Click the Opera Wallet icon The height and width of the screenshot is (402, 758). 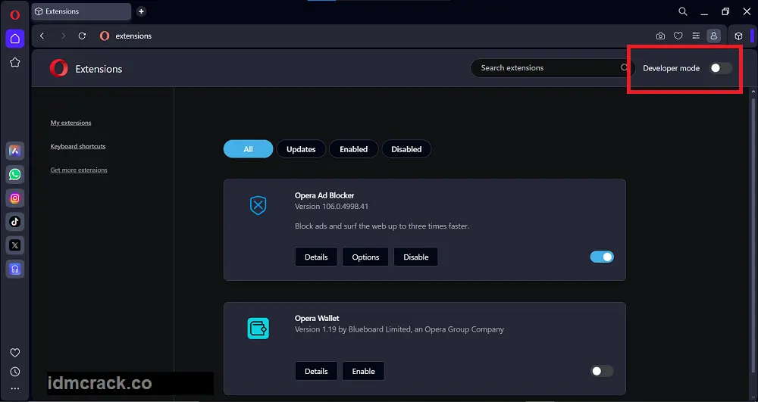258,329
